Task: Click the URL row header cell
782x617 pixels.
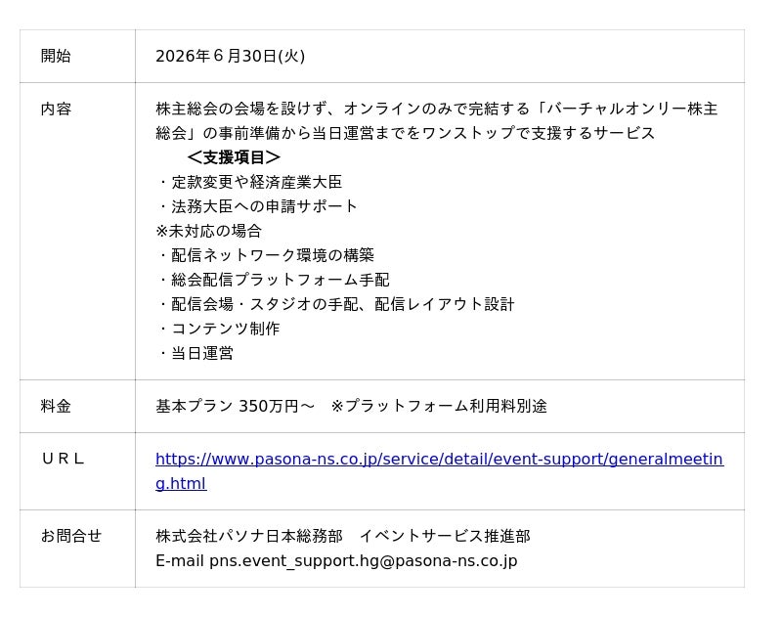Action: point(77,471)
